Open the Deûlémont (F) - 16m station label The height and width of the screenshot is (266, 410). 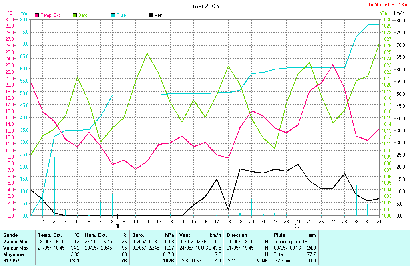point(388,5)
